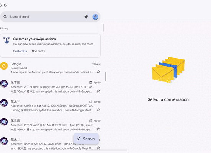This screenshot has width=211, height=153.
Task: Star the Fri Apr 11 3pm accepted email
Action: 98,129
